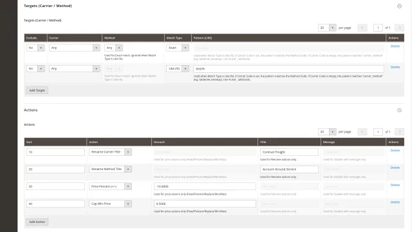Open Match Type 'Exact' dropdown
This screenshot has width=412, height=232.
(178, 48)
